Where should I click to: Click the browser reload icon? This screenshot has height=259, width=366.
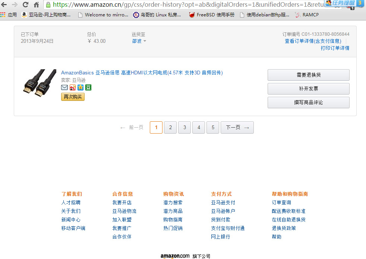25,5
